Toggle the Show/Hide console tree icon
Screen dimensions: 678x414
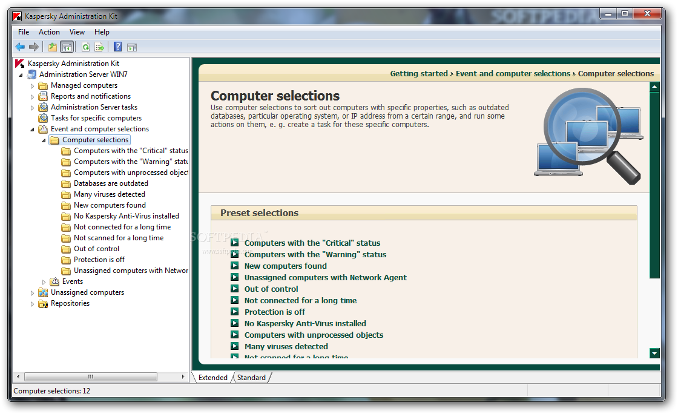tap(67, 47)
